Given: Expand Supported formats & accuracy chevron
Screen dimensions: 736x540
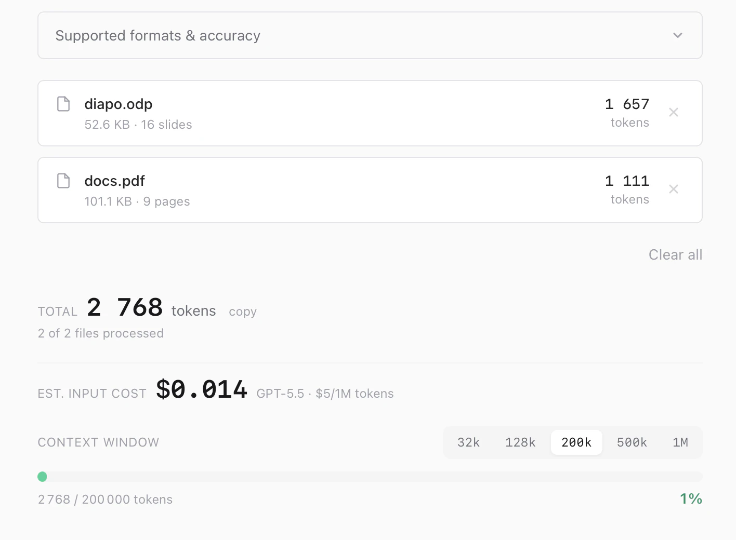Looking at the screenshot, I should coord(677,35).
